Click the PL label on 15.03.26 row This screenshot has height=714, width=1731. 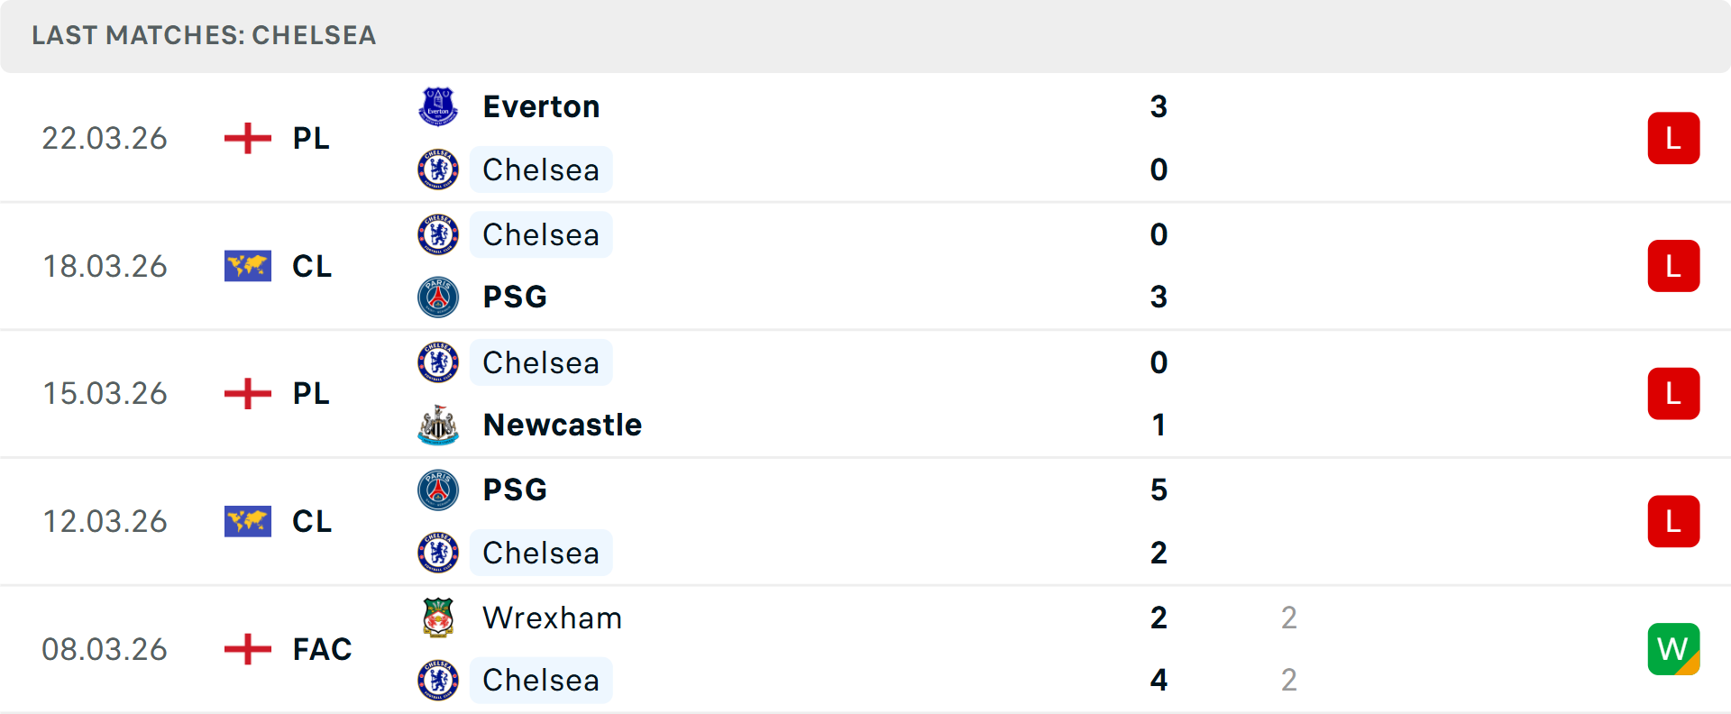[311, 394]
